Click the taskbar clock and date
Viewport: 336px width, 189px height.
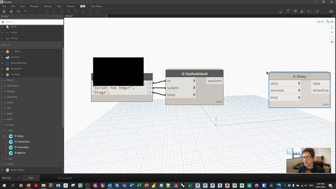click(x=320, y=185)
